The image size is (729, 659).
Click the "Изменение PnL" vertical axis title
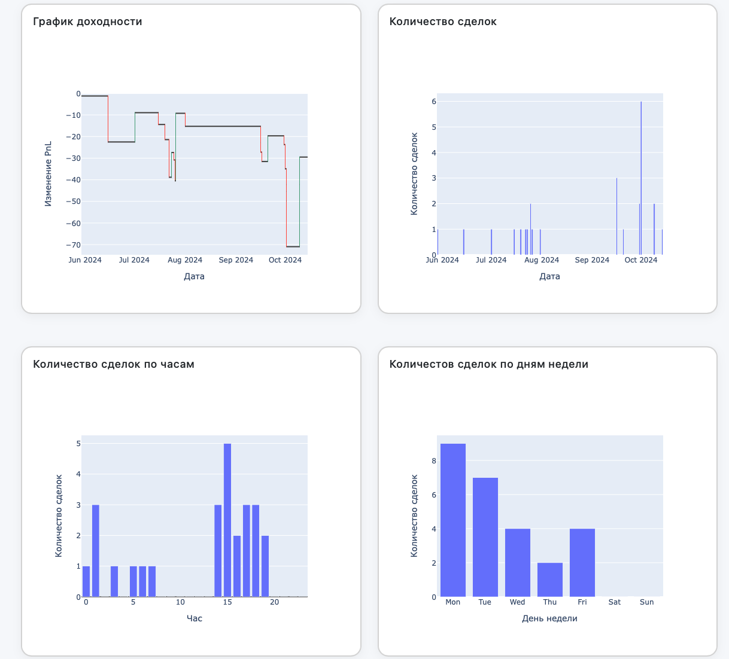tap(48, 174)
